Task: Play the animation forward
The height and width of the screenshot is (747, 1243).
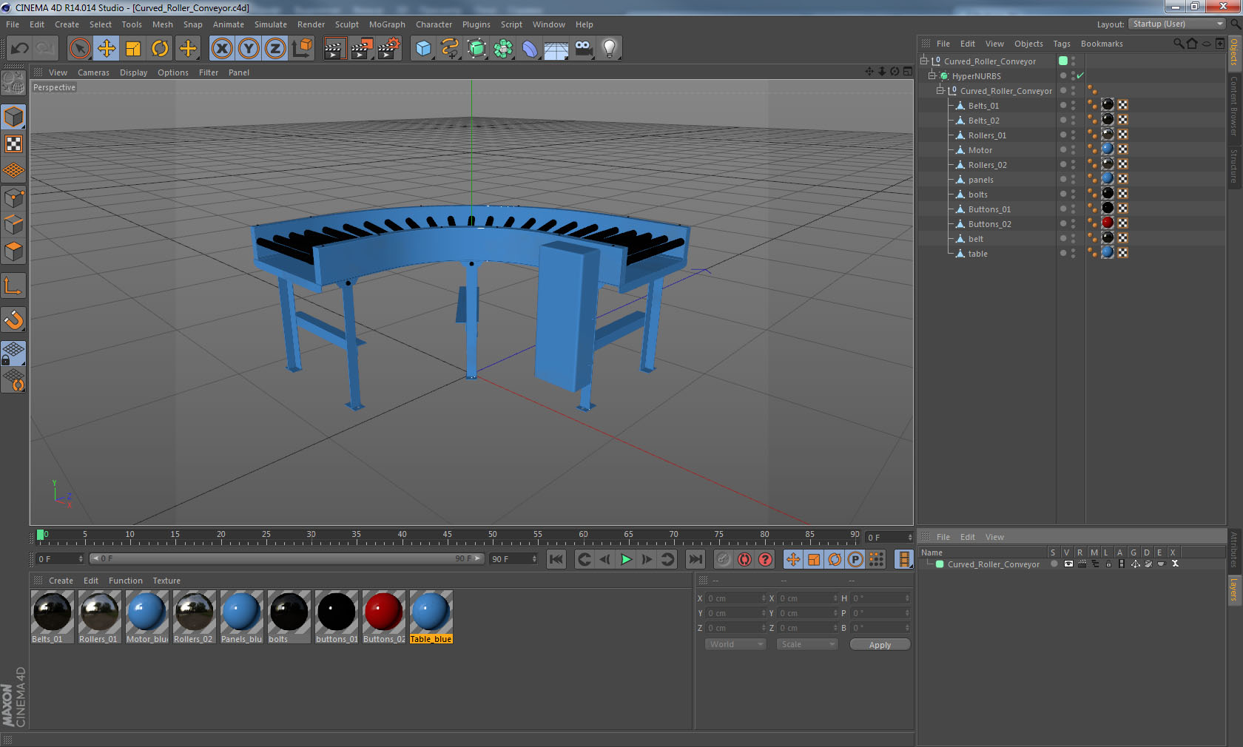Action: tap(626, 559)
